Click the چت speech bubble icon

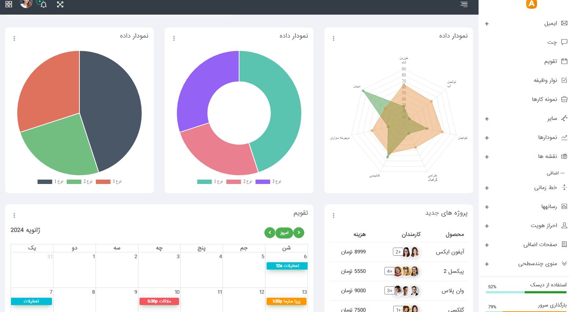(564, 42)
